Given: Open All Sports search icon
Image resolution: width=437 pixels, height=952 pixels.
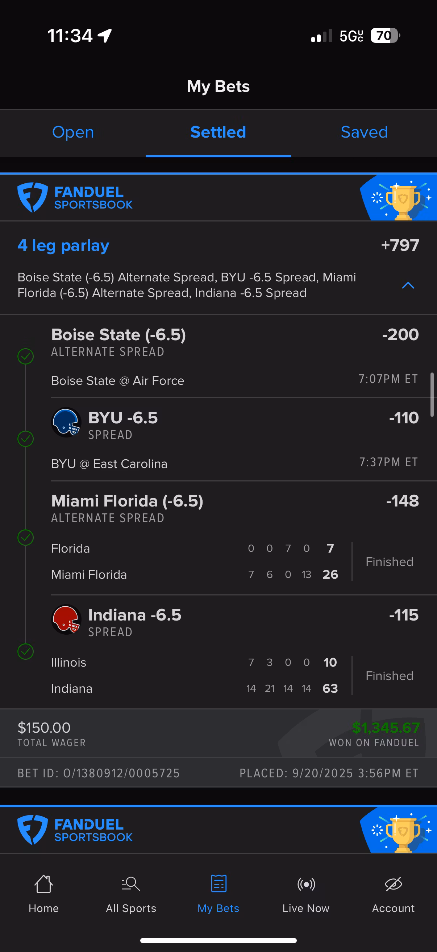Looking at the screenshot, I should click(131, 884).
